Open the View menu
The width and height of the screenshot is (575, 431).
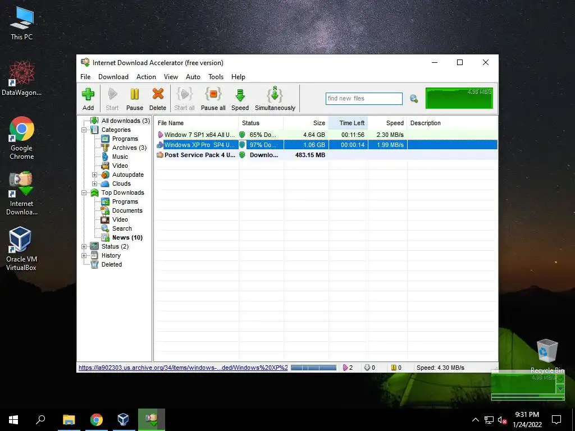pyautogui.click(x=171, y=76)
